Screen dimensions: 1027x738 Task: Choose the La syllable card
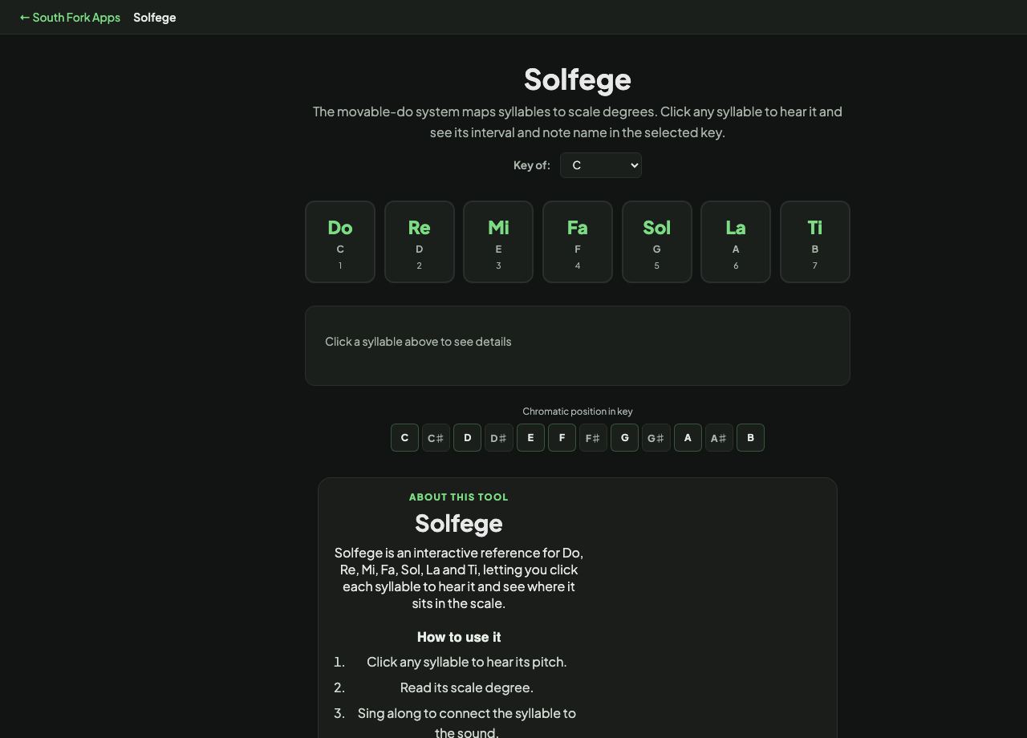(x=736, y=241)
